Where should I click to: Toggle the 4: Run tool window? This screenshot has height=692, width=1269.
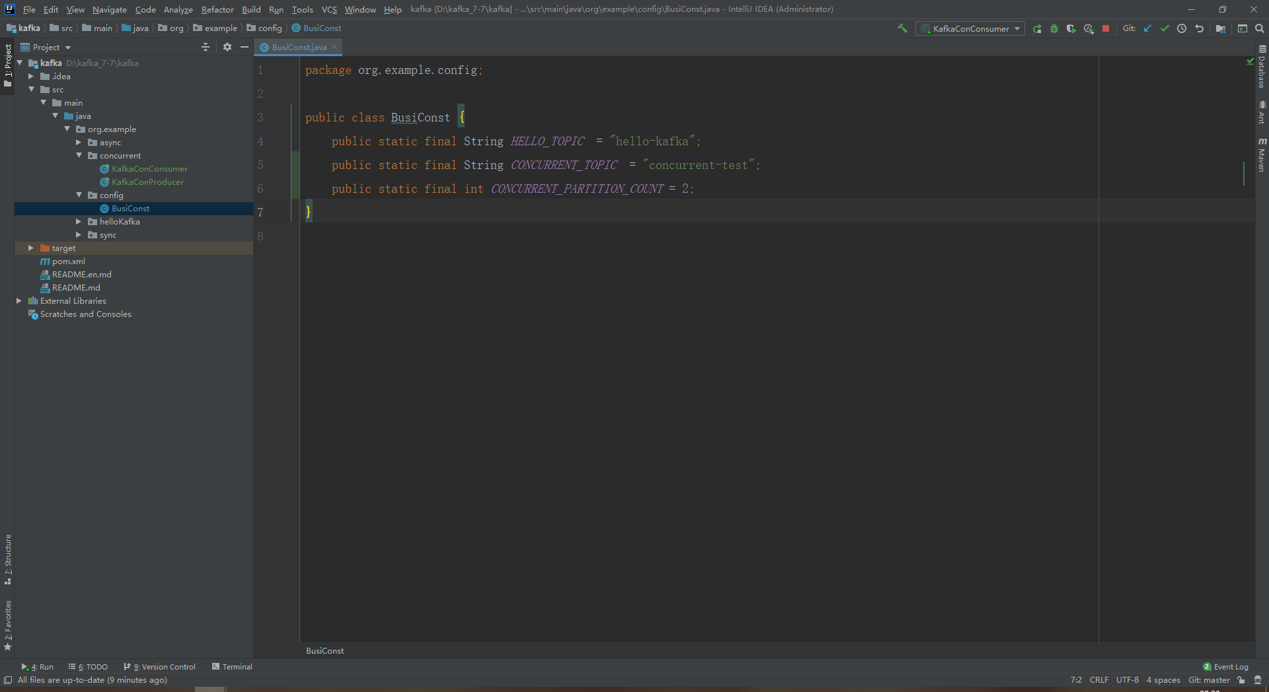(x=38, y=667)
